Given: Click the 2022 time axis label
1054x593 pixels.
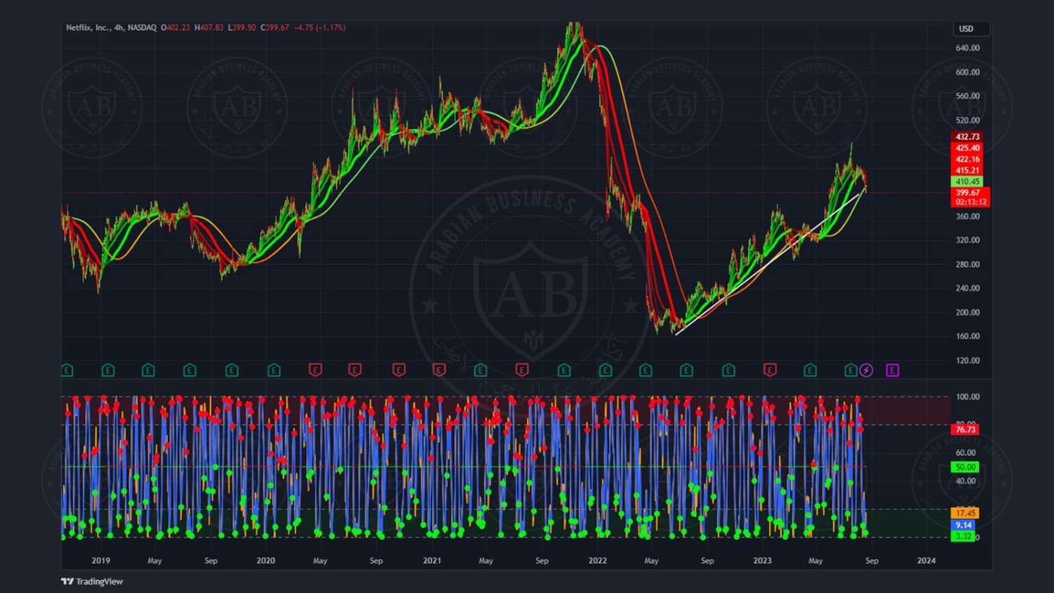Looking at the screenshot, I should [x=598, y=561].
